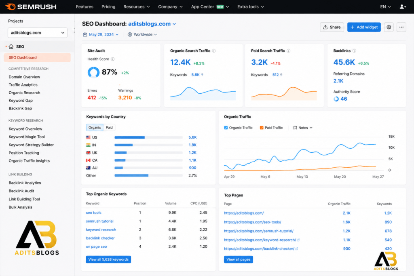Screen dimensions: 414x276
Task: Select SEO Dashboard in the sidebar
Action: click(x=37, y=57)
